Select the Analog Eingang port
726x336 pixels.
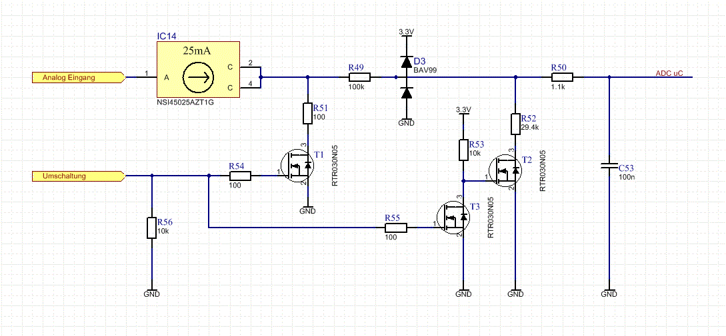[x=79, y=77]
